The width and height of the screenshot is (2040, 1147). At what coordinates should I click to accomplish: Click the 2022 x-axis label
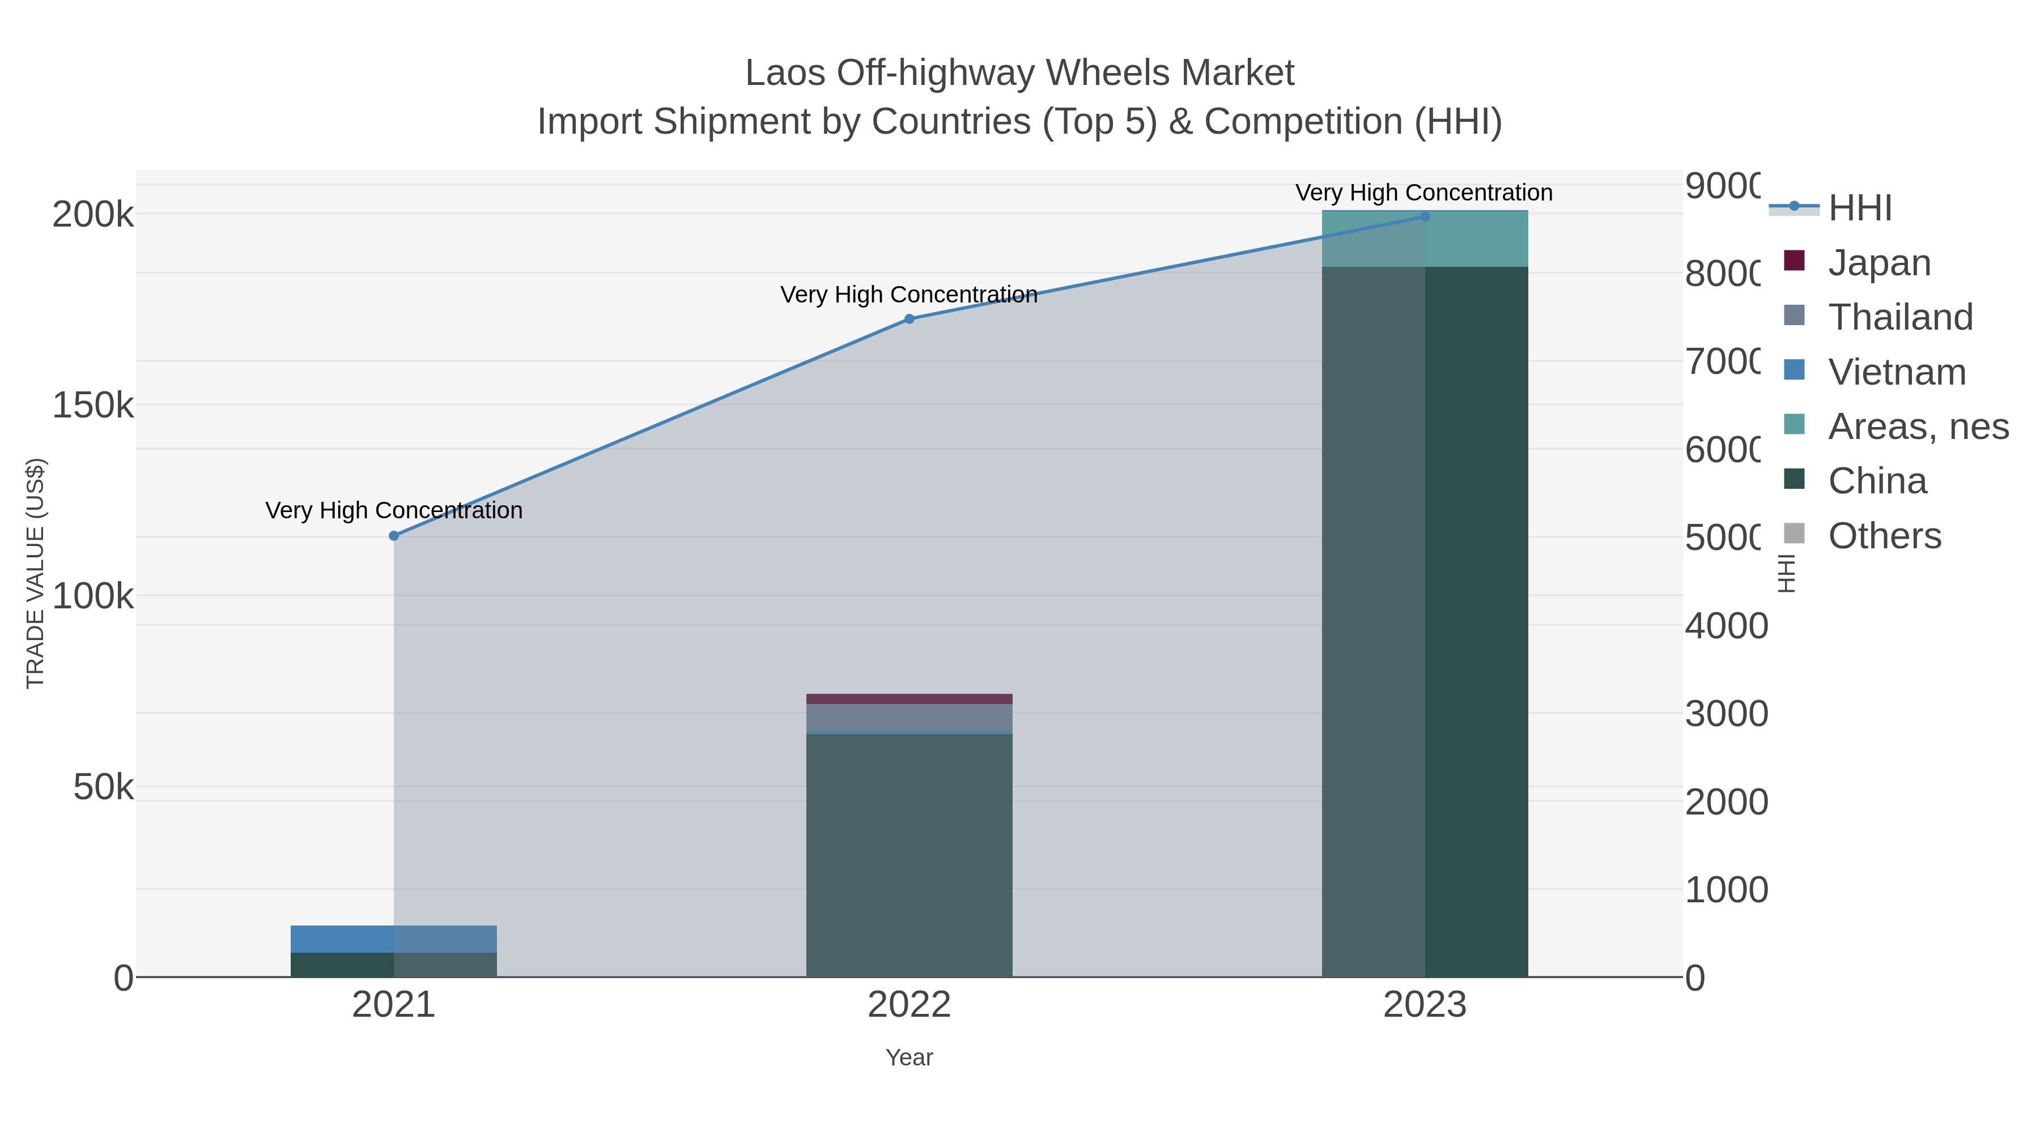point(909,1005)
